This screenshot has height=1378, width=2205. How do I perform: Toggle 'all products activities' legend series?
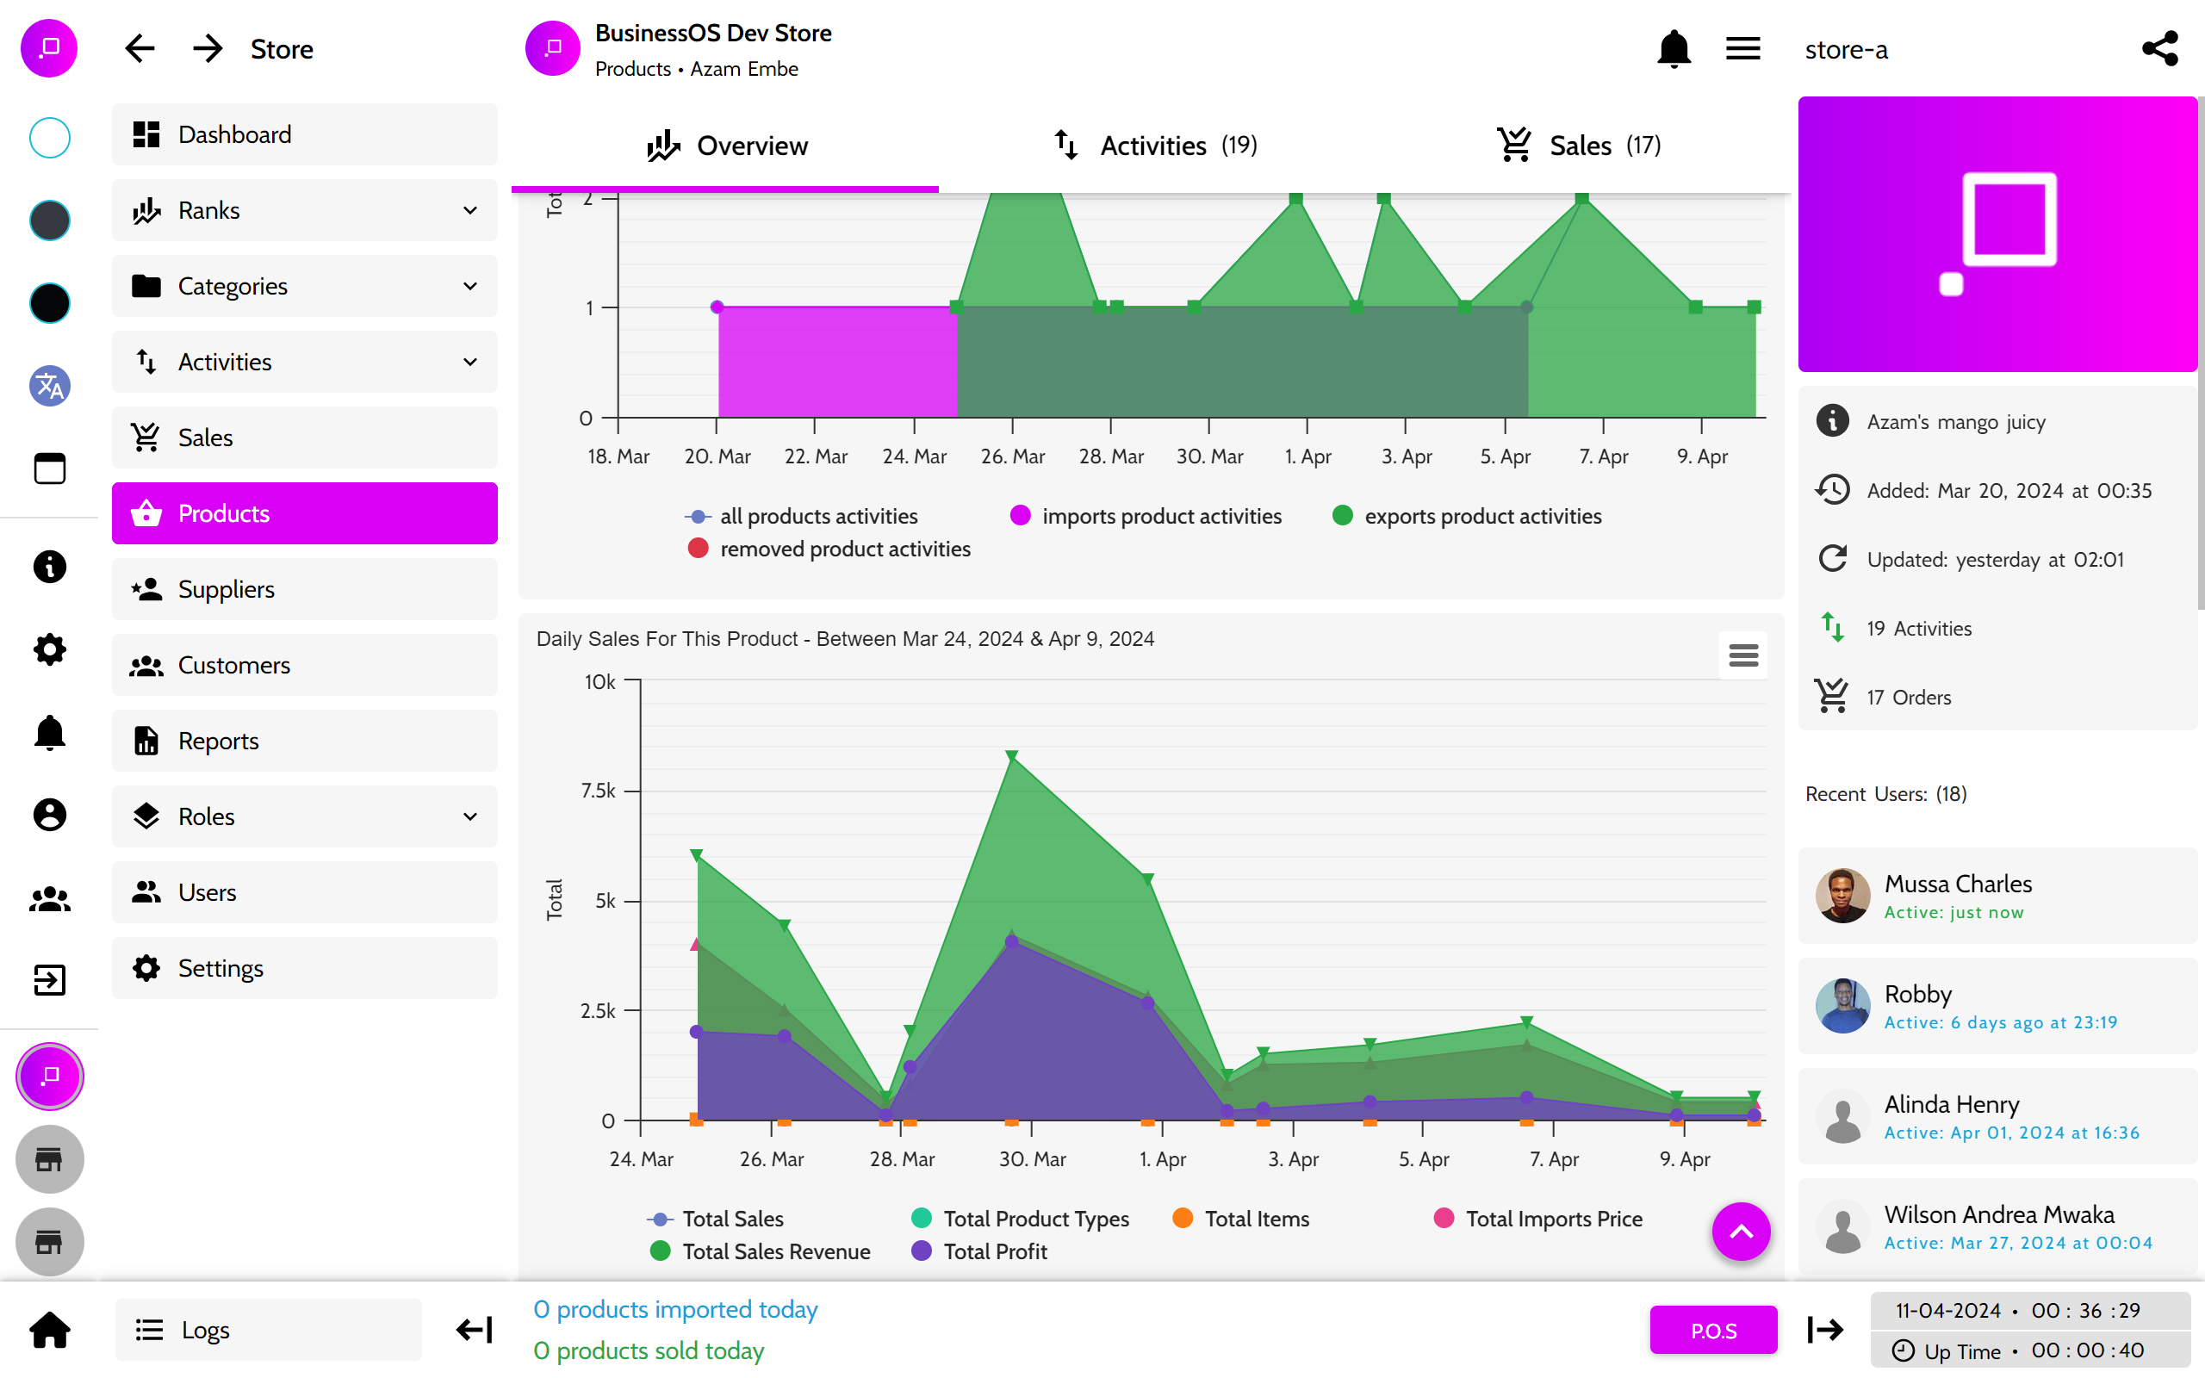(801, 516)
